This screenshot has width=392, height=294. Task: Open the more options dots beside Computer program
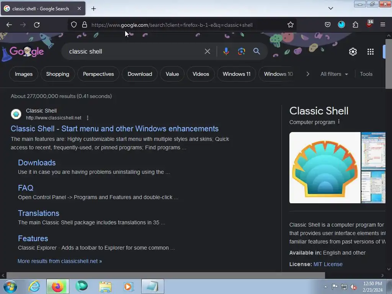click(339, 121)
